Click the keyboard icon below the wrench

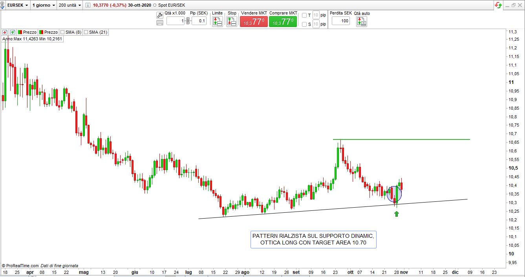click(159, 23)
